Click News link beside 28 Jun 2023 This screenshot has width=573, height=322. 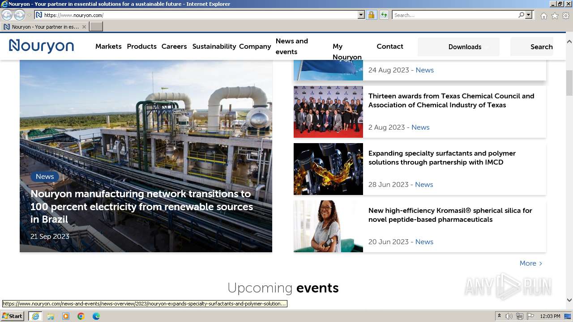tap(424, 185)
